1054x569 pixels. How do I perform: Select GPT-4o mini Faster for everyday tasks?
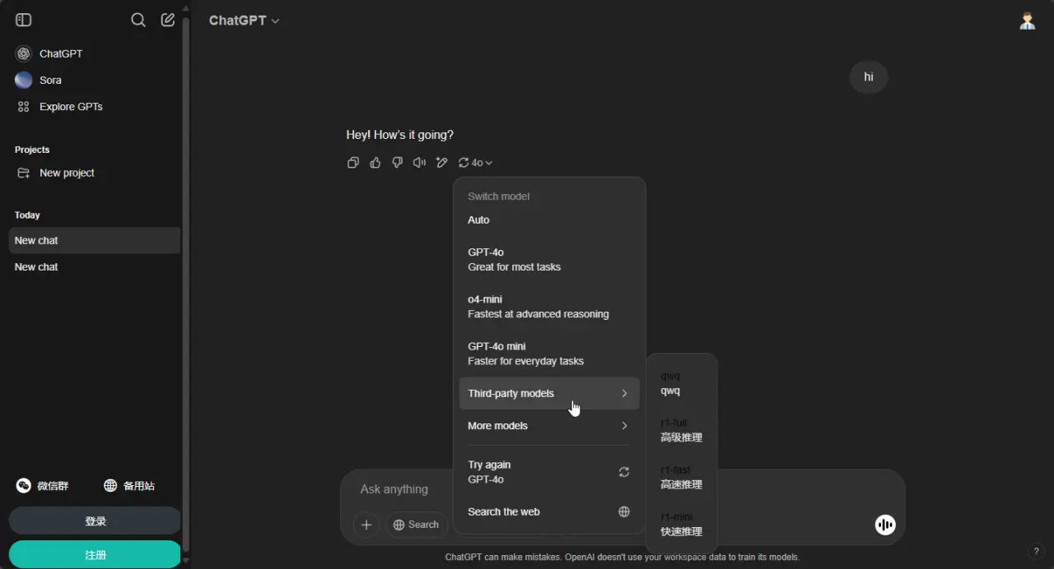point(548,354)
